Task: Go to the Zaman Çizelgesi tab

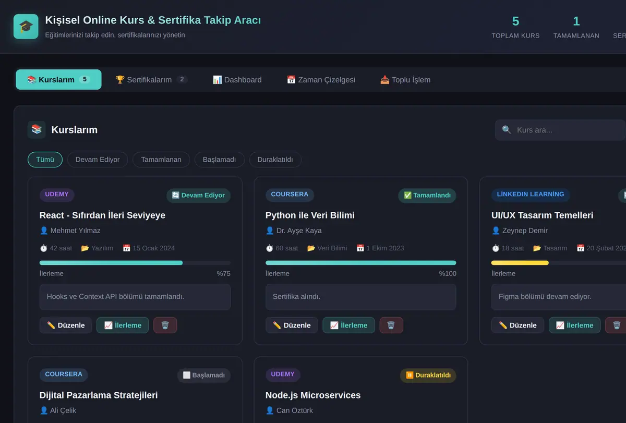Action: [321, 80]
